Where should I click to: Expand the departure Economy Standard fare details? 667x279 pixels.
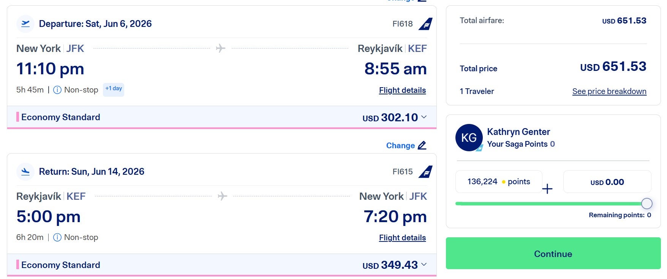[423, 117]
